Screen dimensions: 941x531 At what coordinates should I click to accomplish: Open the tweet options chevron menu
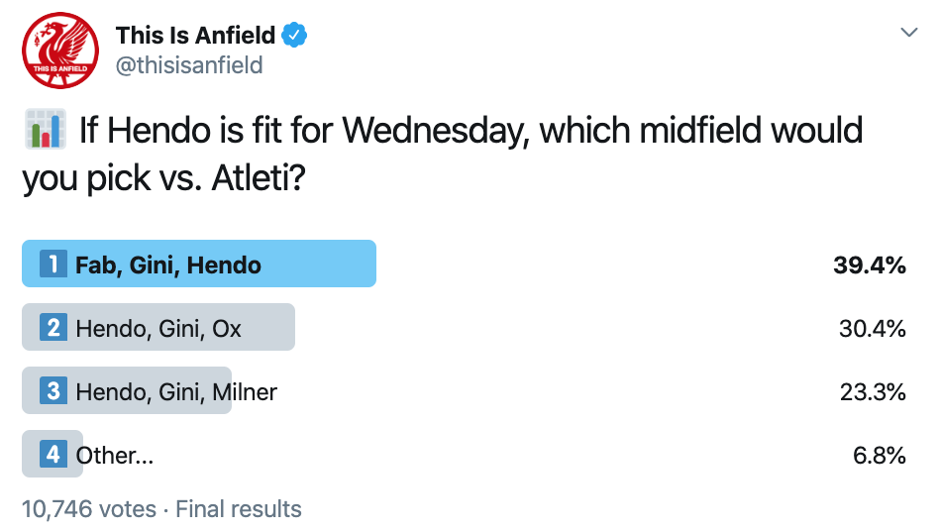(x=909, y=33)
